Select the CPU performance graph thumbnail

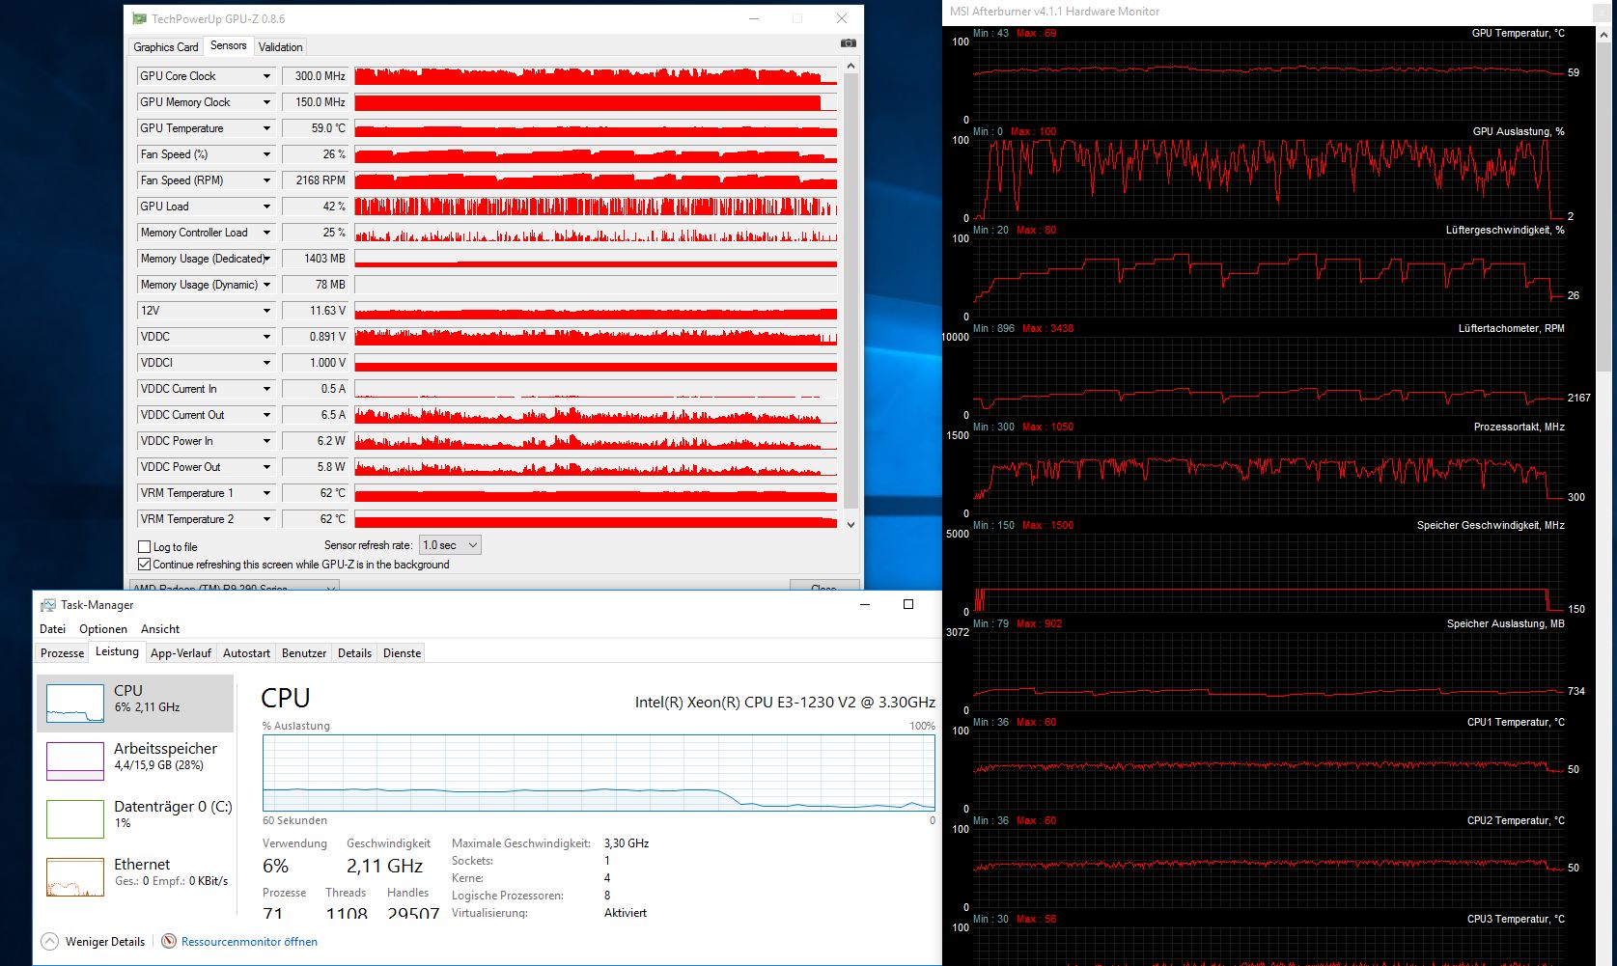[x=75, y=703]
